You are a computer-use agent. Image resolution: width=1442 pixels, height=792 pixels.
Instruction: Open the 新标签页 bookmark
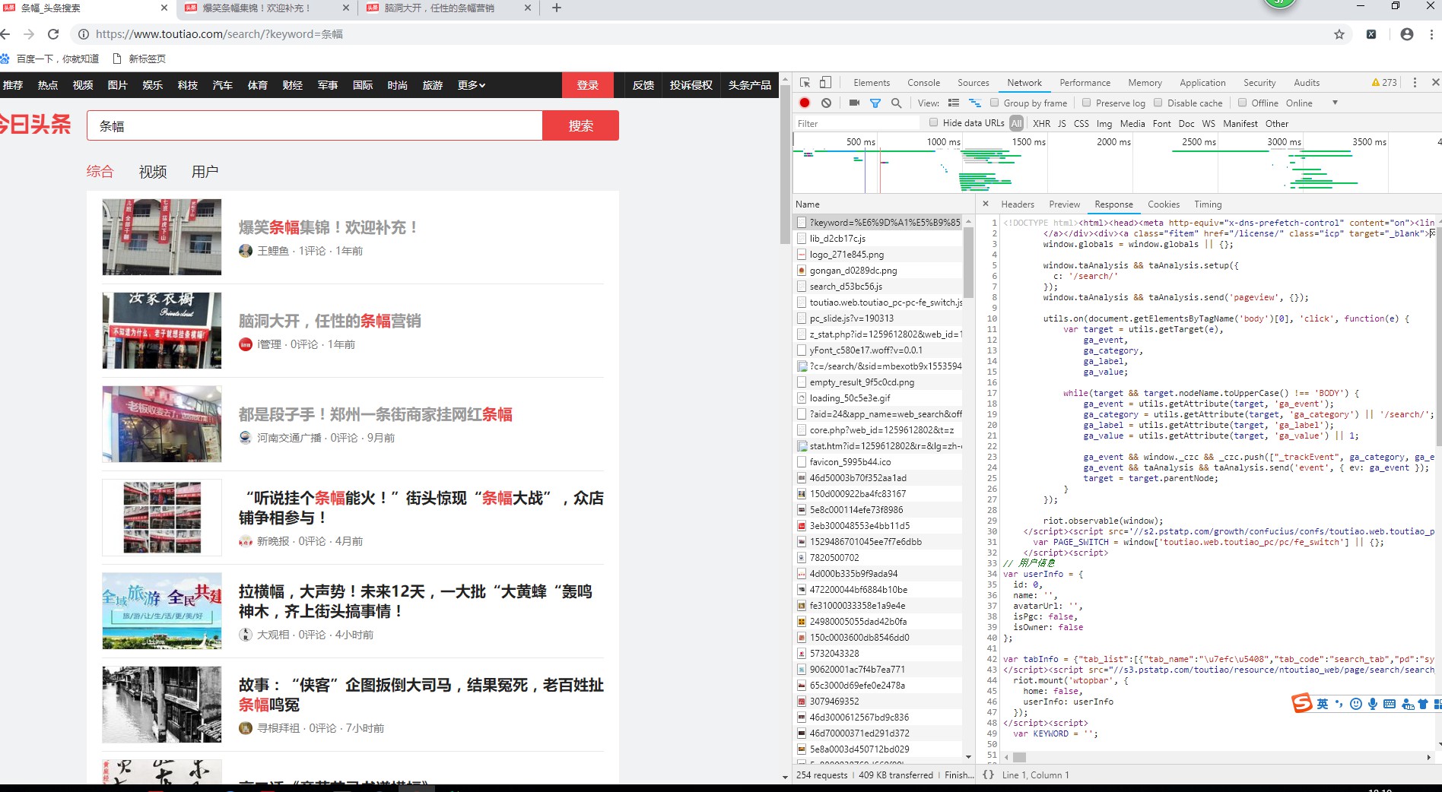(x=139, y=59)
